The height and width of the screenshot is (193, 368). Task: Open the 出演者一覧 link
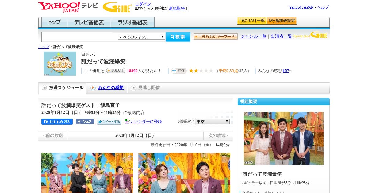282,36
